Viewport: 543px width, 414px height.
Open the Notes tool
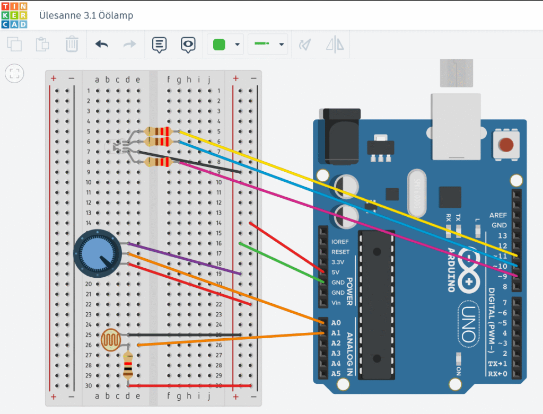159,45
